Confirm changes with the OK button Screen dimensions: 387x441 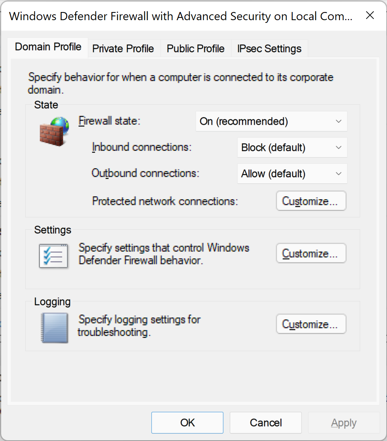(187, 422)
